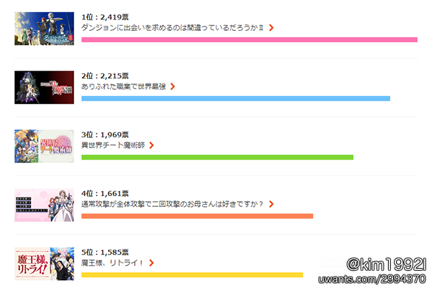Open the 4位 pink anime thumbnail
Viewport: 432px width, 291px height.
45,205
